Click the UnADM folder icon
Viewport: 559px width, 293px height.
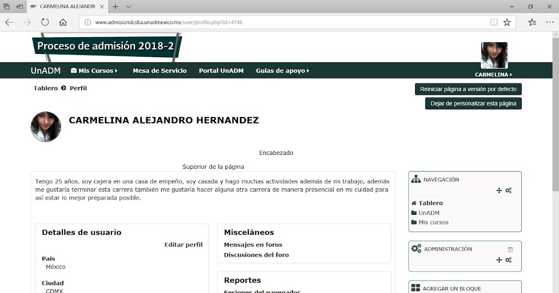pyautogui.click(x=413, y=213)
